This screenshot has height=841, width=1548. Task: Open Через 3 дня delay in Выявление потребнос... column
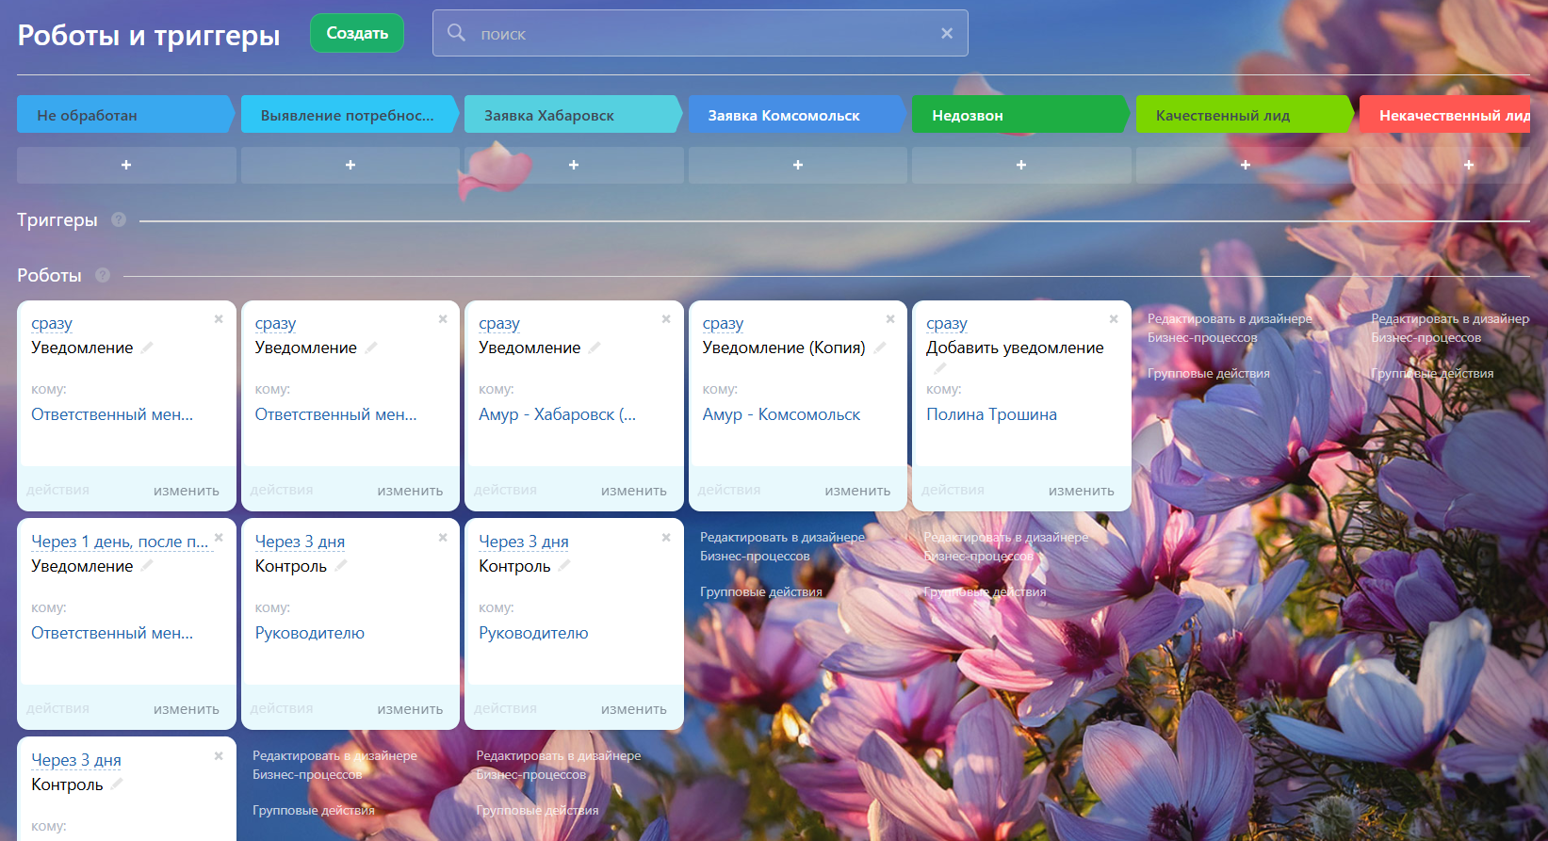(300, 542)
